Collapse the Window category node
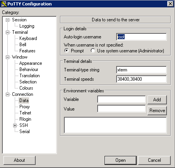The height and width of the screenshot is (168, 175). pyautogui.click(x=8, y=57)
